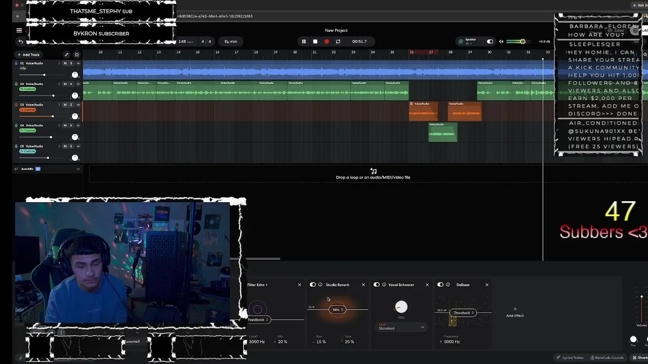The image size is (648, 364).
Task: Mute track 02 Voice/Audio
Action: 65,84
